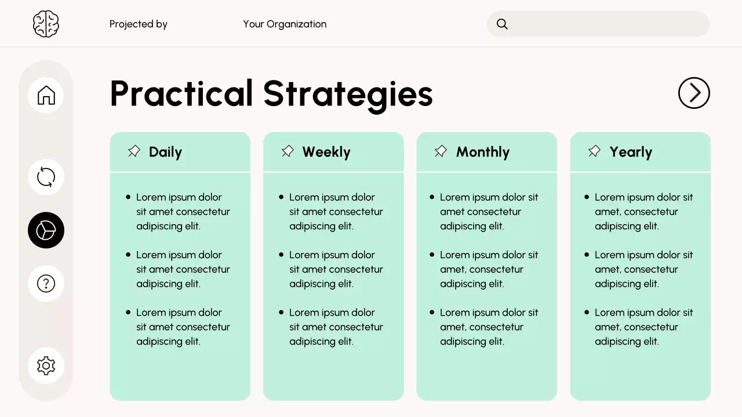Select the pie chart sidebar icon
This screenshot has width=742, height=417.
pos(46,231)
